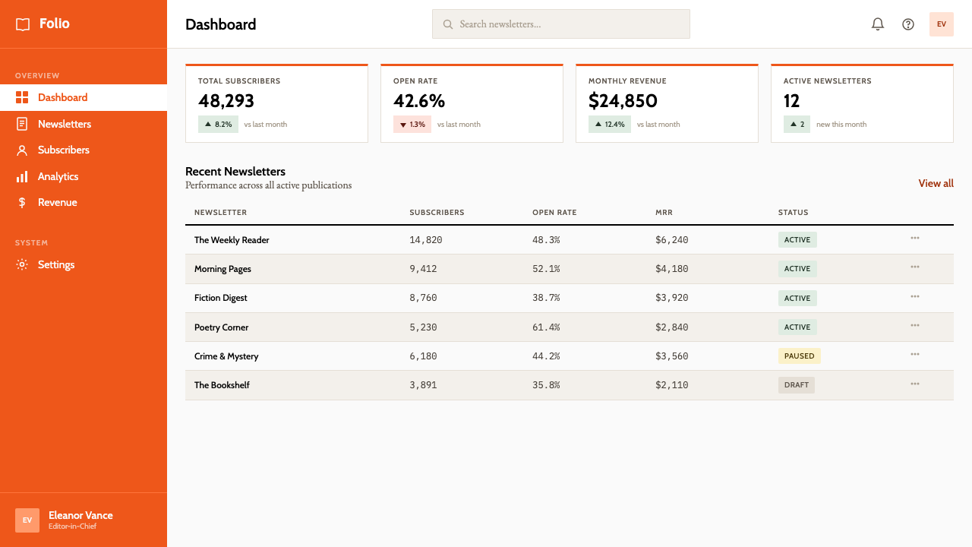
Task: Click the Recent Newsletters heading
Action: point(235,172)
